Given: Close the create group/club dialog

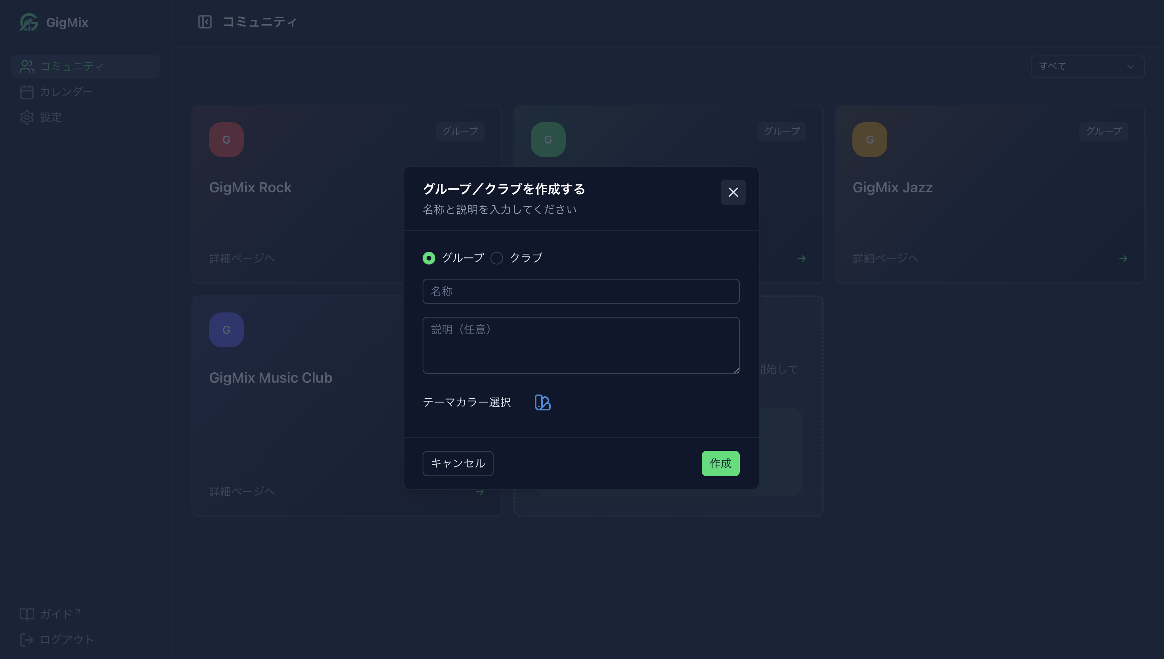Looking at the screenshot, I should (x=733, y=192).
